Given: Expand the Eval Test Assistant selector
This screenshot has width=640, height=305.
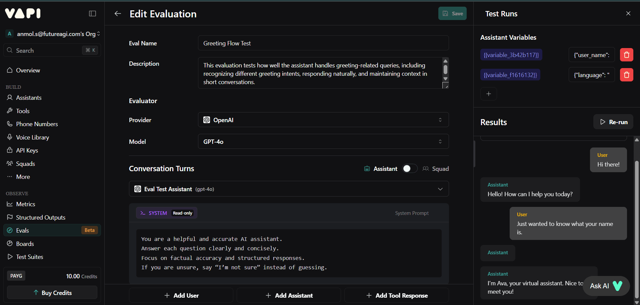Looking at the screenshot, I should coord(289,189).
